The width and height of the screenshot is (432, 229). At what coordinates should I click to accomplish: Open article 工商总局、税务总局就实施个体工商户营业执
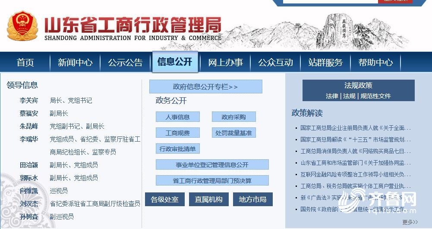pos(356,186)
